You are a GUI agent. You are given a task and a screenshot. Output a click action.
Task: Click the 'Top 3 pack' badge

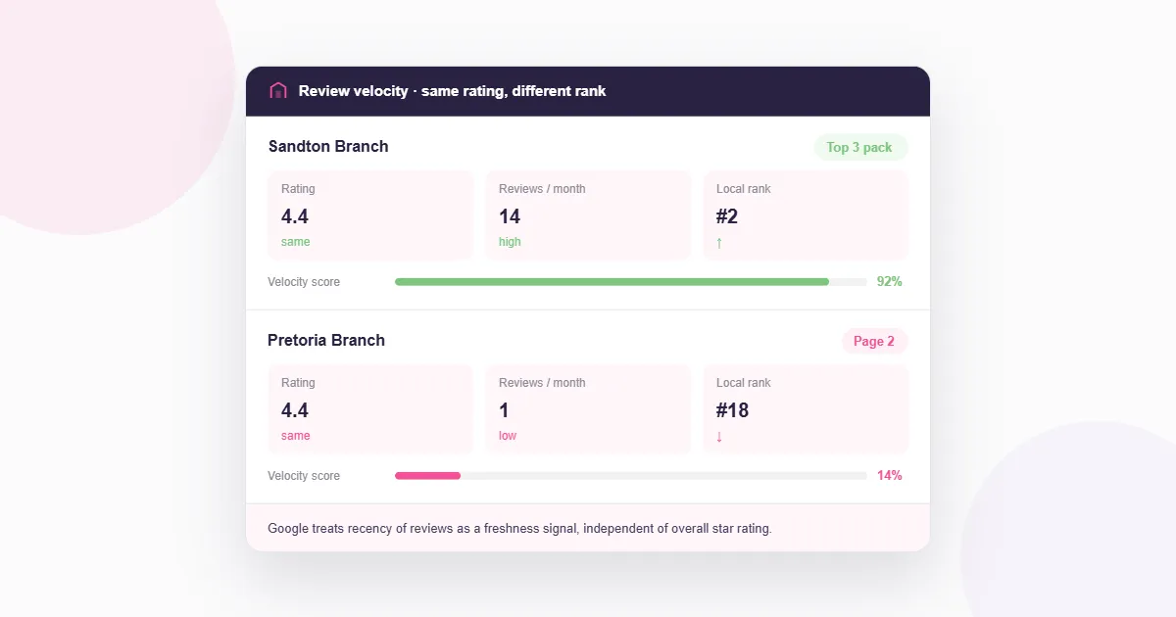pyautogui.click(x=860, y=147)
